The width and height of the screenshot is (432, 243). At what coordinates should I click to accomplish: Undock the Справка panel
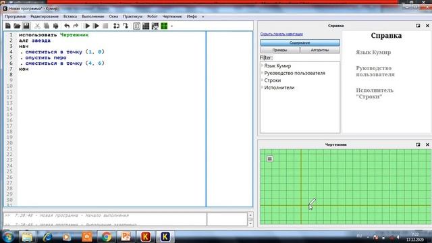tap(418, 26)
